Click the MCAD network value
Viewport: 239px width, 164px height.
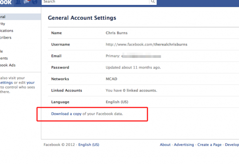coord(111,79)
